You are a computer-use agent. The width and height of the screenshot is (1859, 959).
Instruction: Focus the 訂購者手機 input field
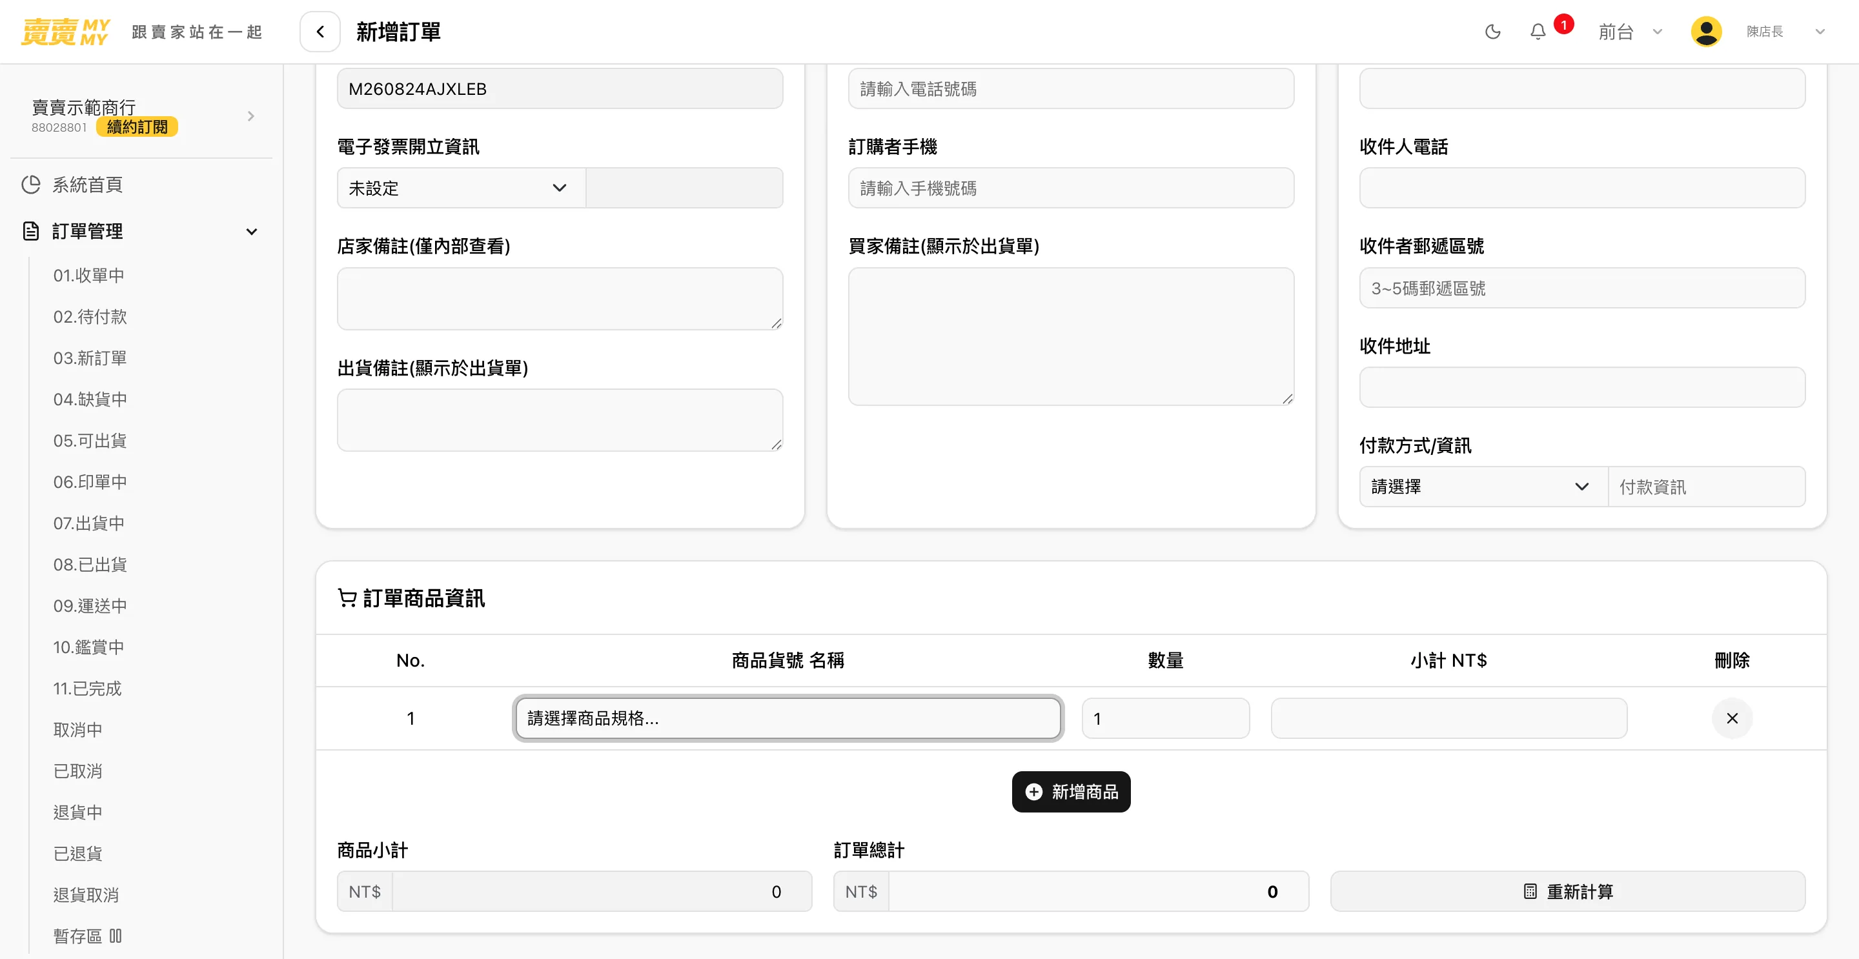coord(1071,188)
